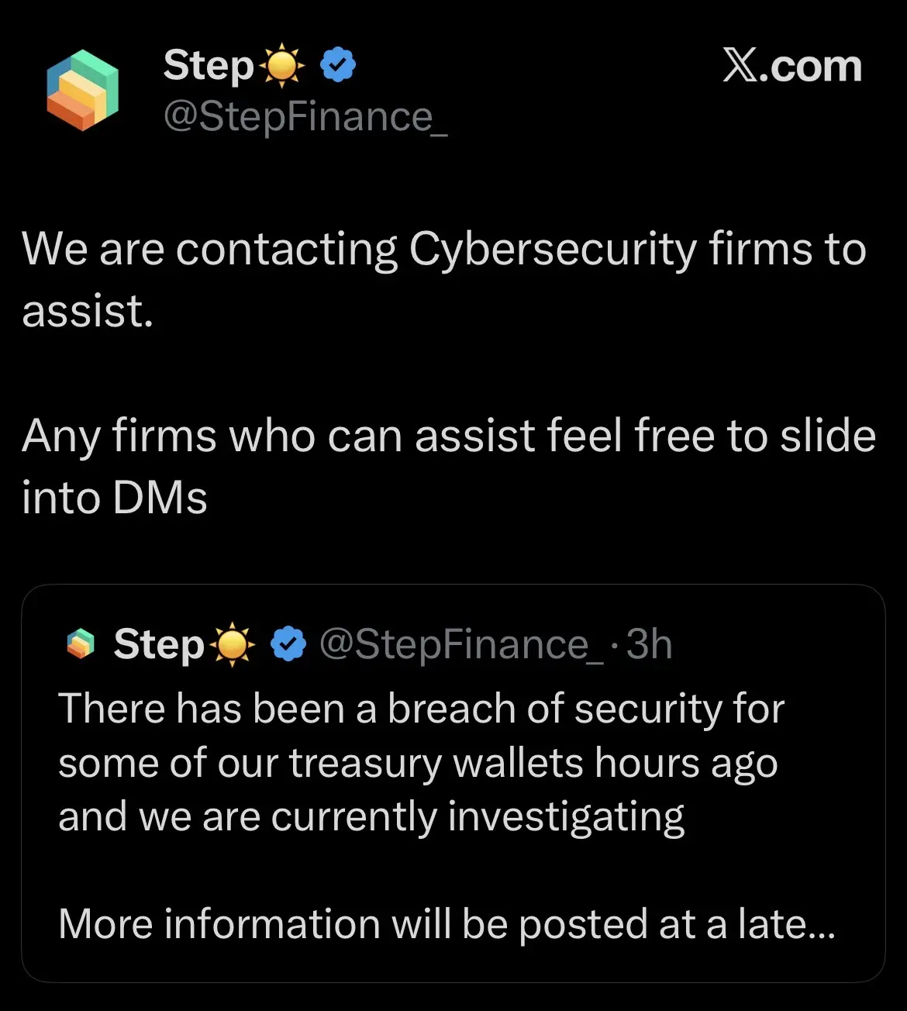Click the verified badge inside the quoted post

[288, 644]
